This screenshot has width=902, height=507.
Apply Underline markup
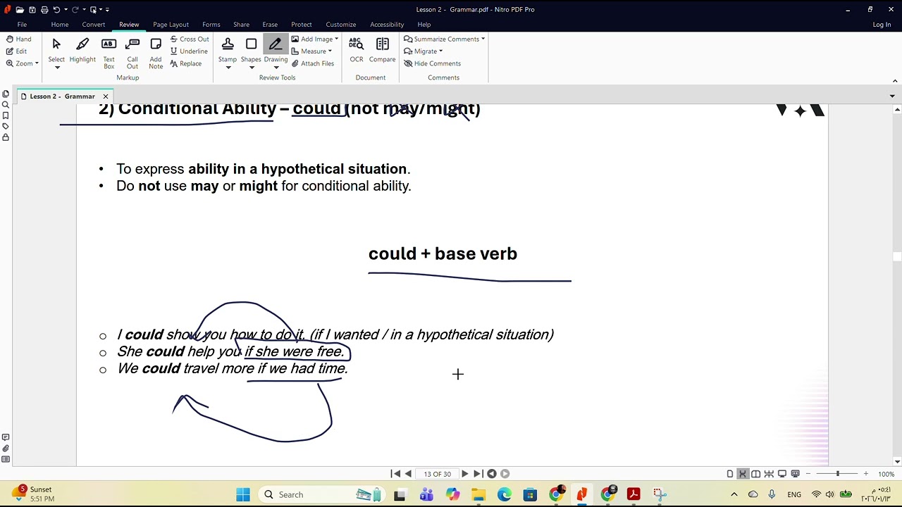point(189,51)
